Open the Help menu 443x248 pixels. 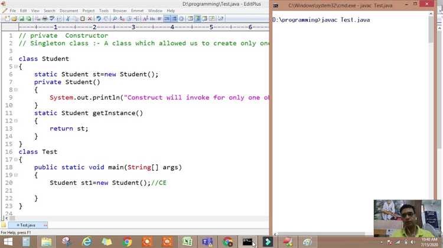click(x=171, y=11)
